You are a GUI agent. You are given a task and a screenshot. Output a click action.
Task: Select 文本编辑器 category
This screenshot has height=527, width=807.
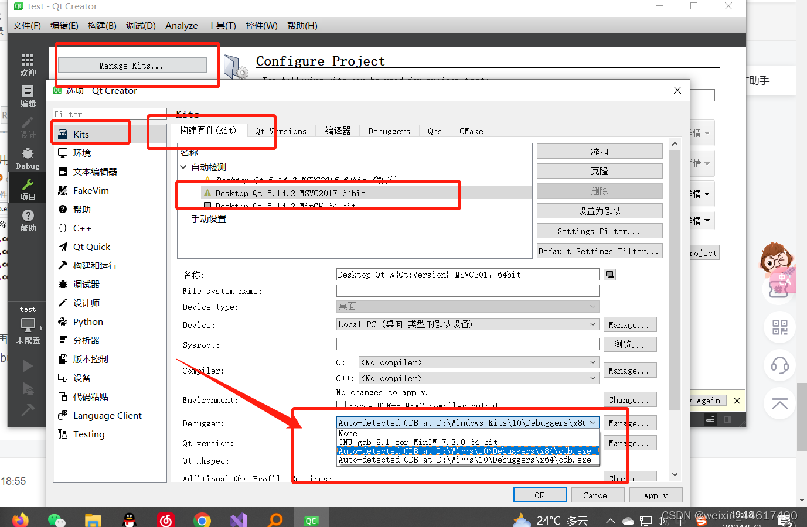pyautogui.click(x=110, y=172)
